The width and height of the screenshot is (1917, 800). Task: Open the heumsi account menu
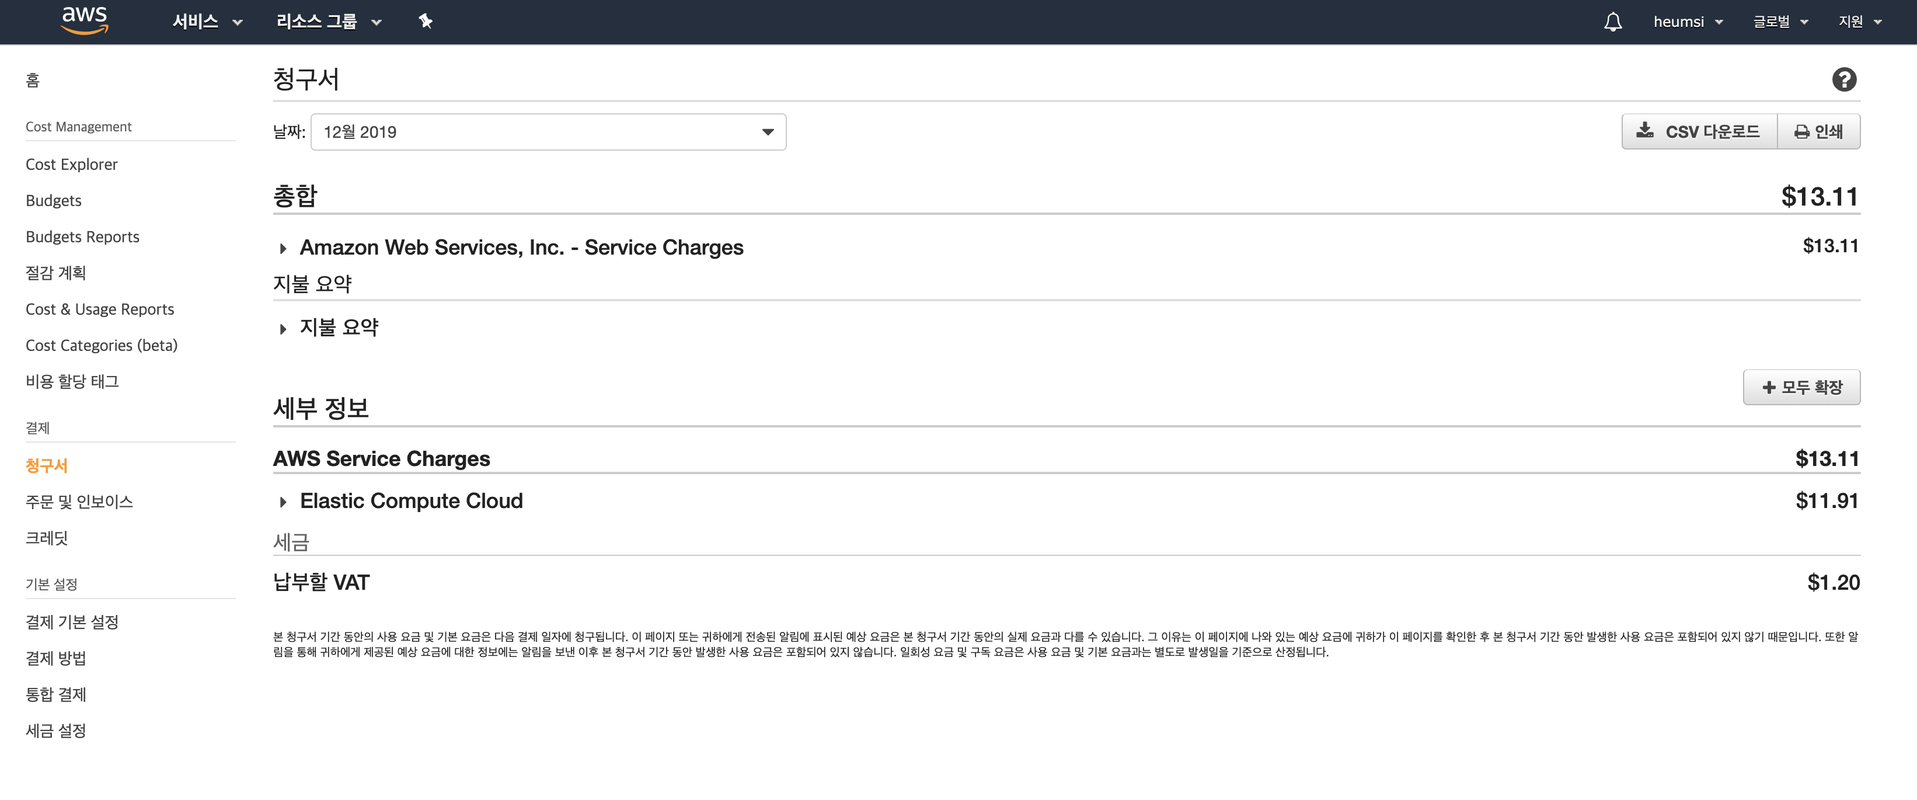pos(1687,22)
